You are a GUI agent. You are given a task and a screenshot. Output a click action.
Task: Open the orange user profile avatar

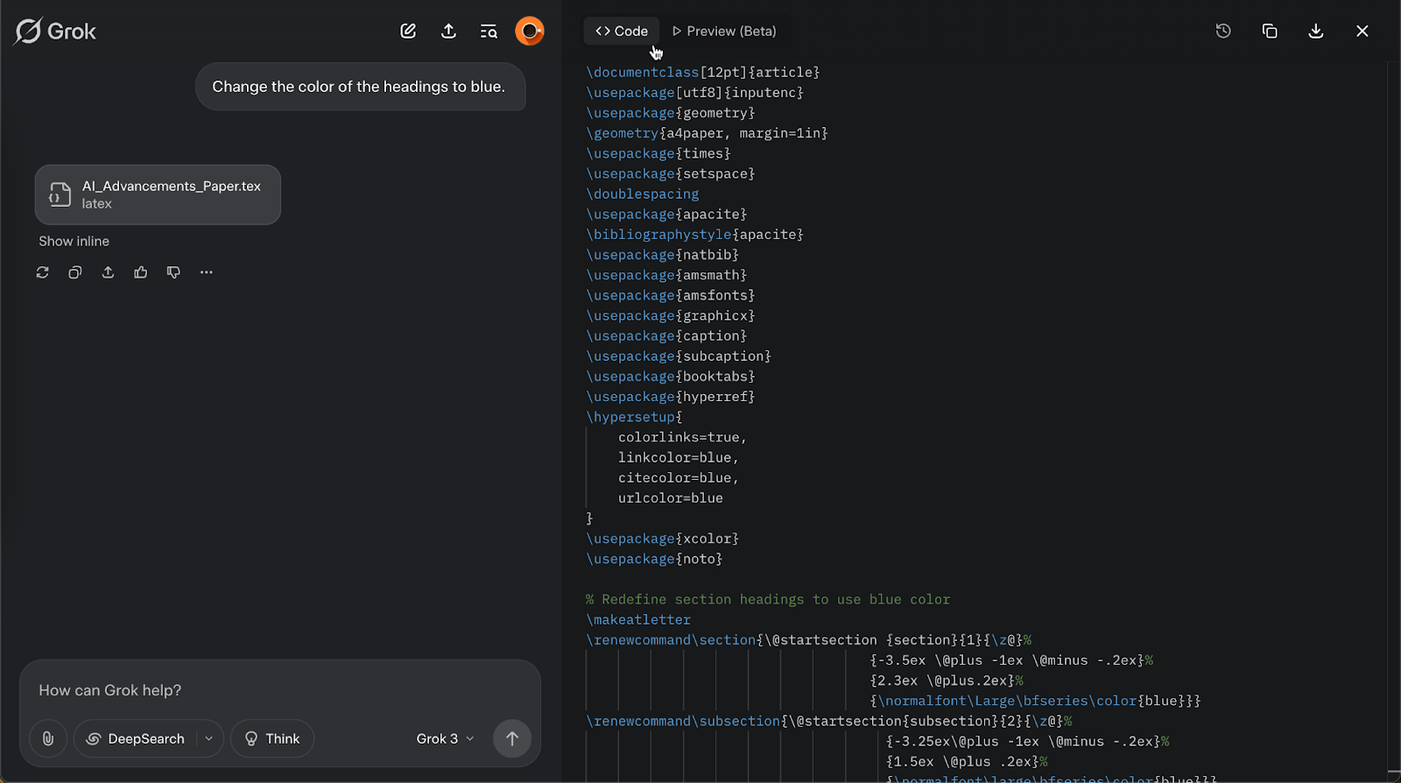tap(530, 32)
